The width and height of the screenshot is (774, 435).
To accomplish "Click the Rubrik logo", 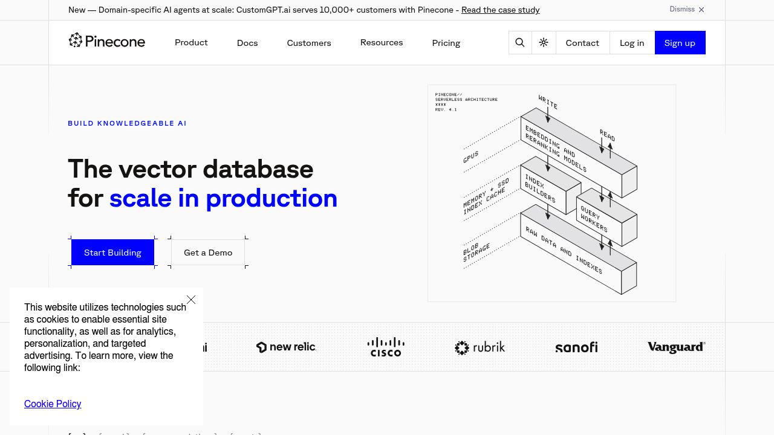I will click(480, 347).
